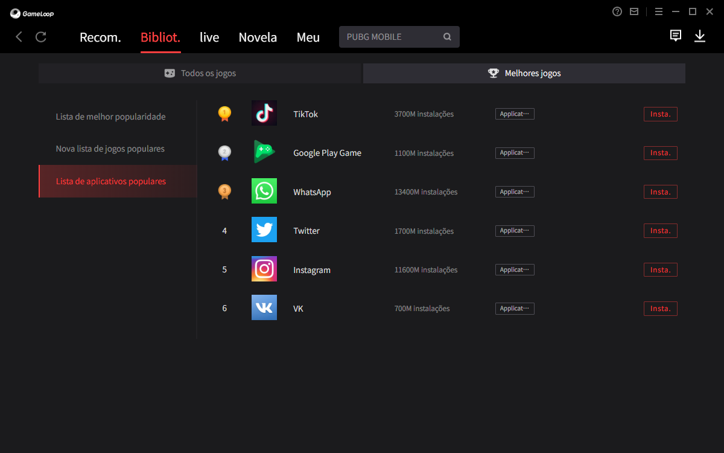724x453 pixels.
Task: Click the 3700M instalações text
Action: (424, 114)
